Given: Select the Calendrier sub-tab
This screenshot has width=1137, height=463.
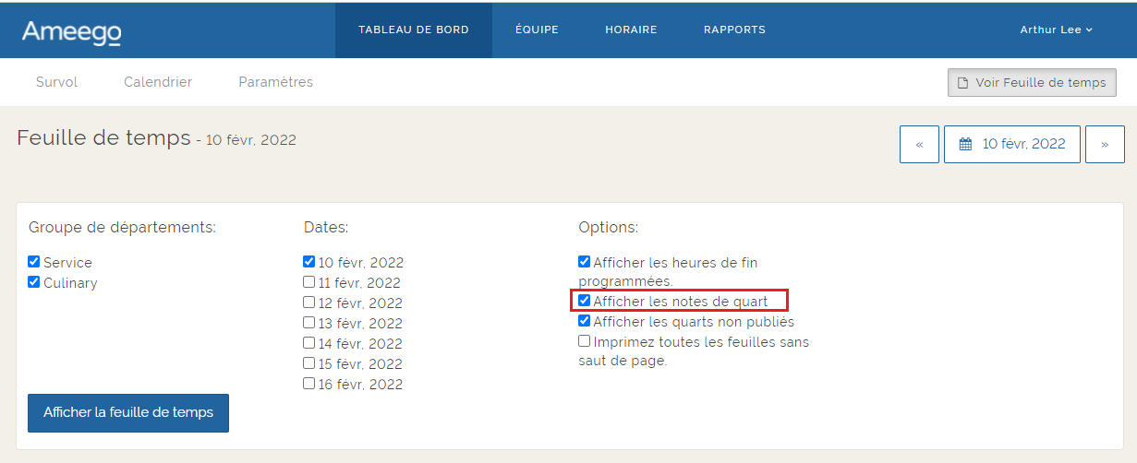Looking at the screenshot, I should tap(158, 82).
